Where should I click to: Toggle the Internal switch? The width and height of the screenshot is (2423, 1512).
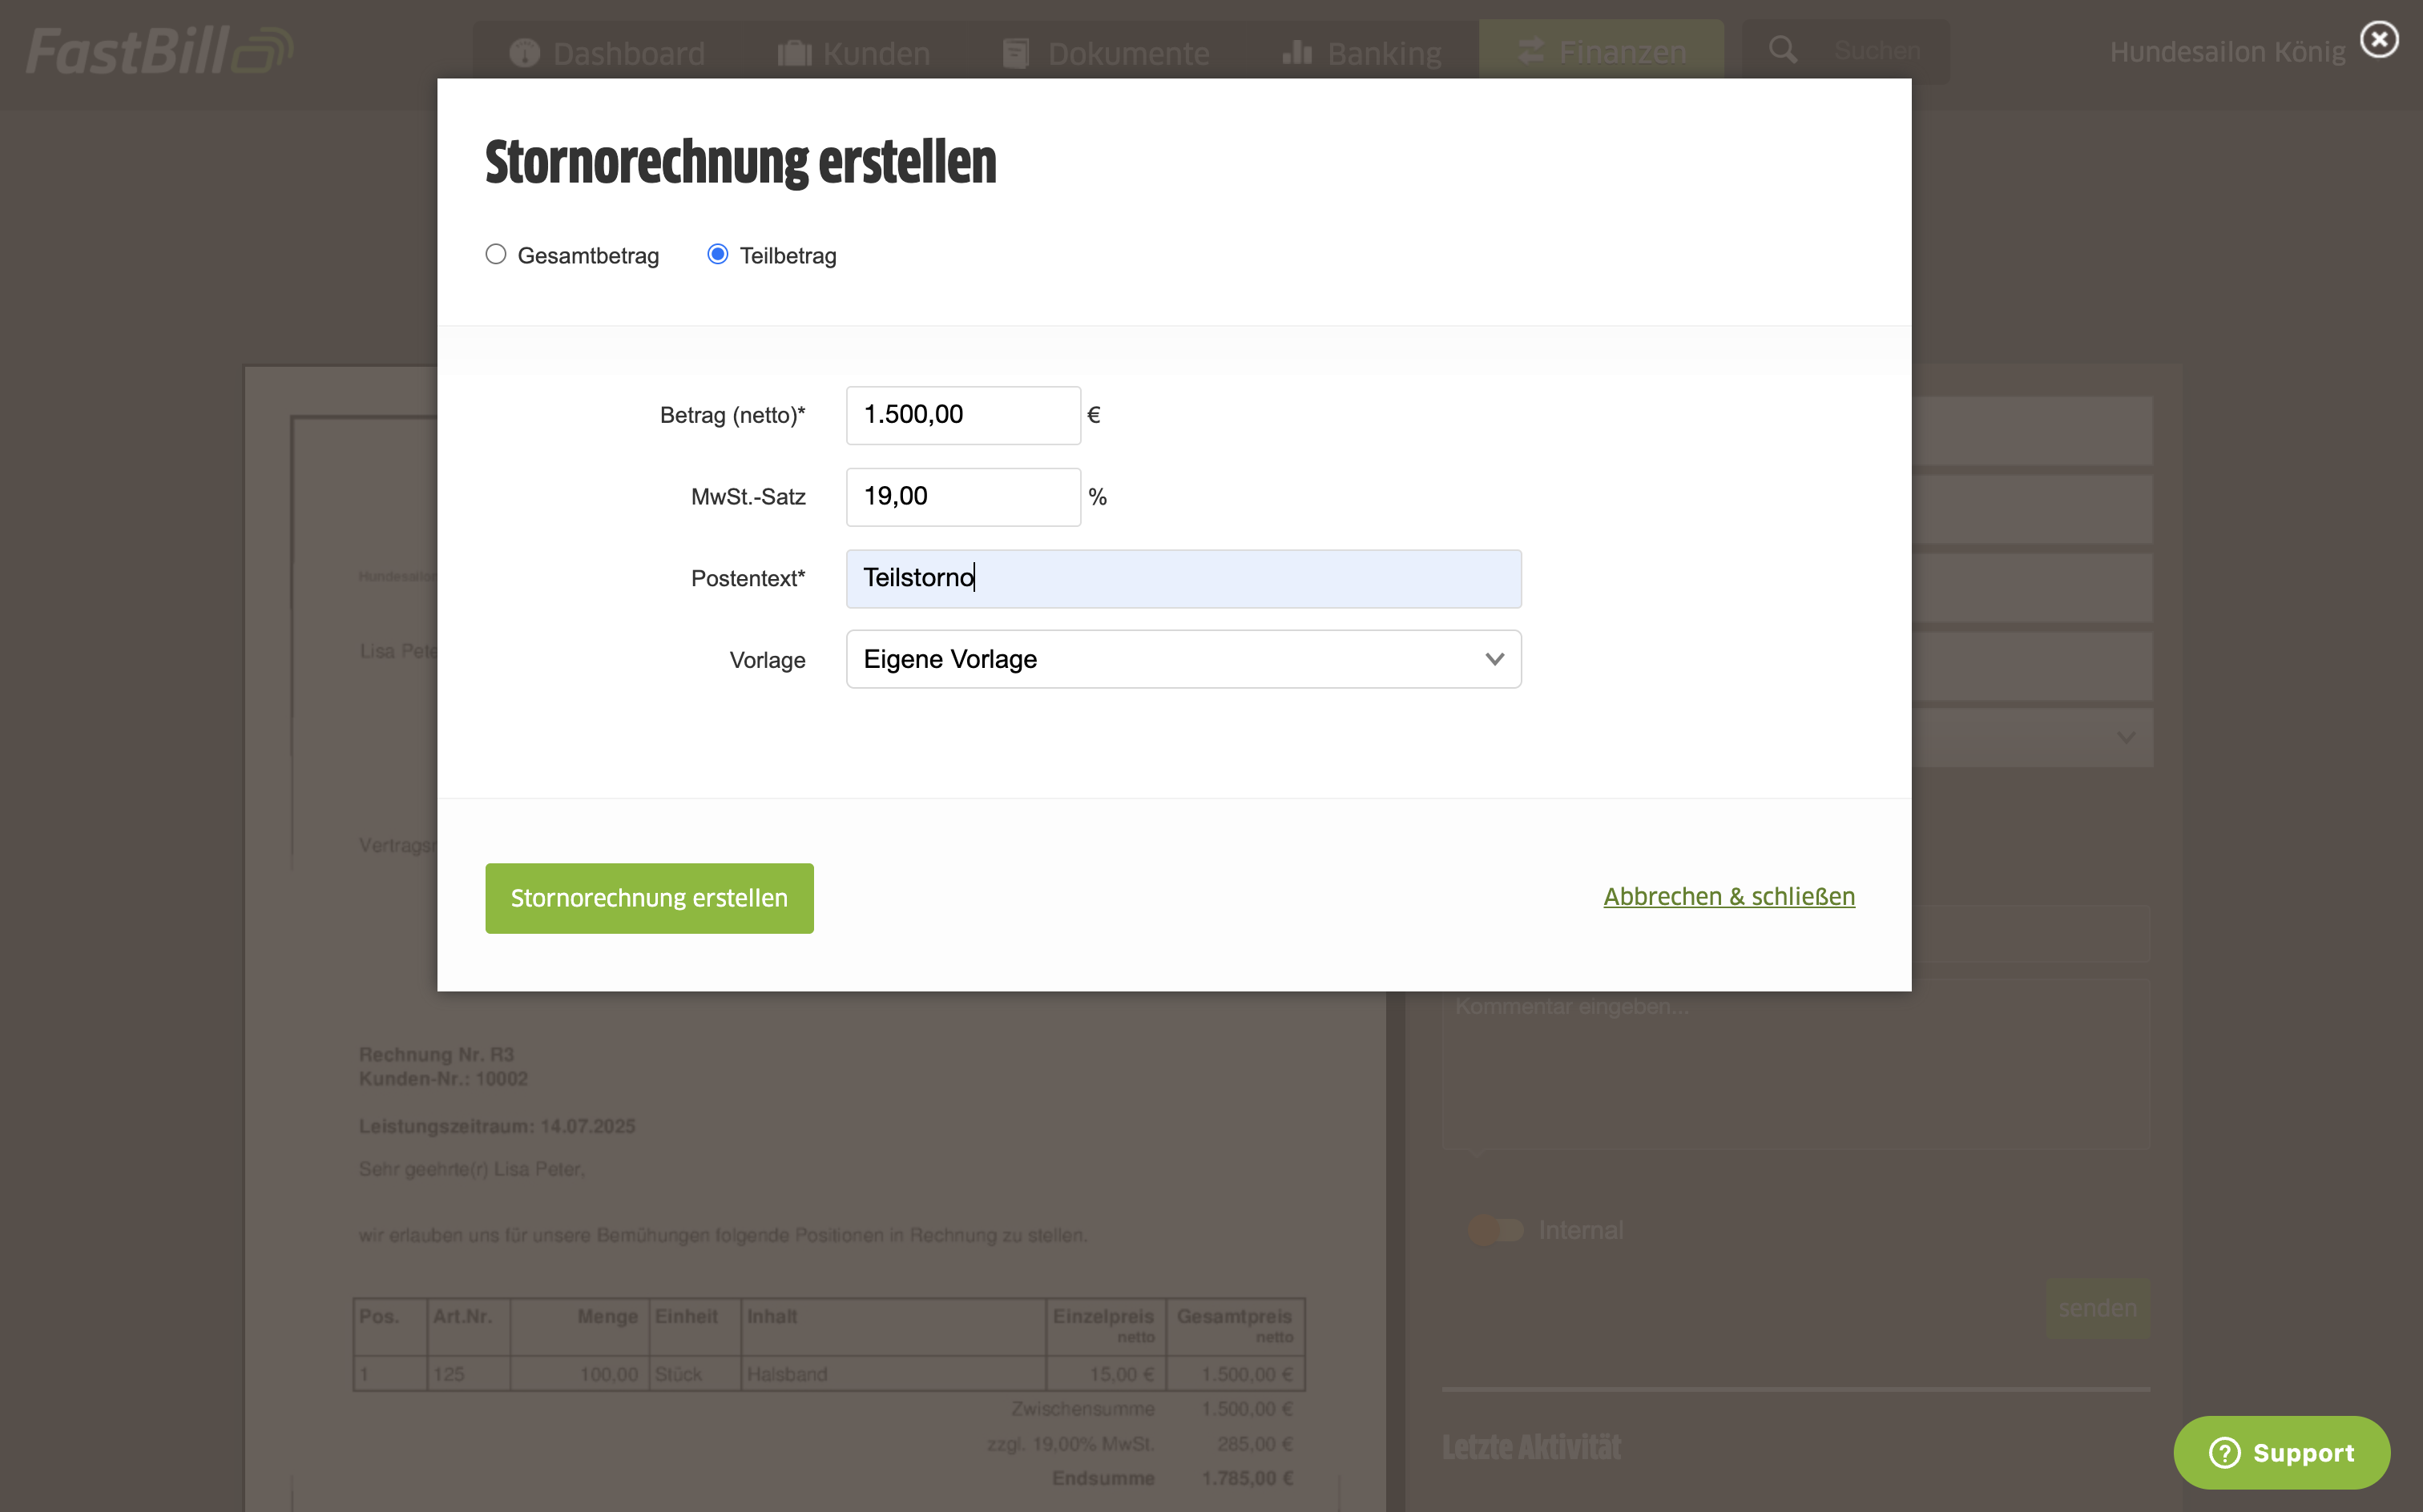(1494, 1230)
